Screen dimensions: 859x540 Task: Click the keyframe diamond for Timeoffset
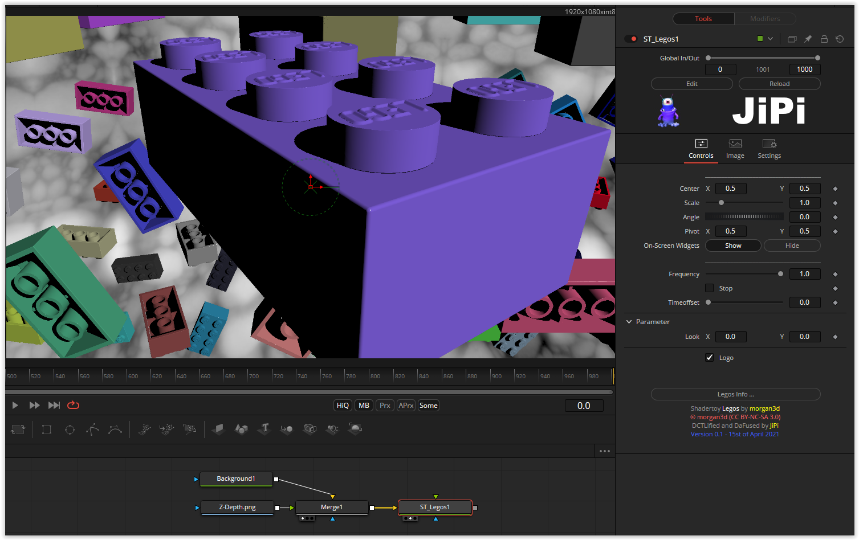pos(835,302)
